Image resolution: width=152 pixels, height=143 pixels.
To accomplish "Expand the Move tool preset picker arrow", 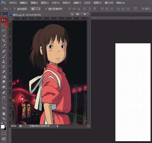I will coord(10,9).
